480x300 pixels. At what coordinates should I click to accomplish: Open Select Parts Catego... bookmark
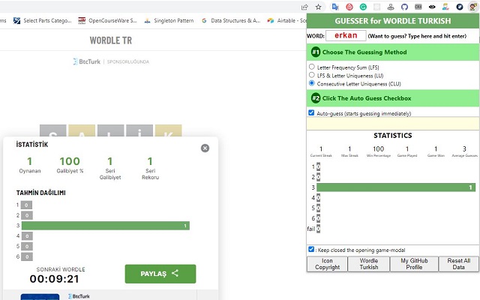(42, 20)
